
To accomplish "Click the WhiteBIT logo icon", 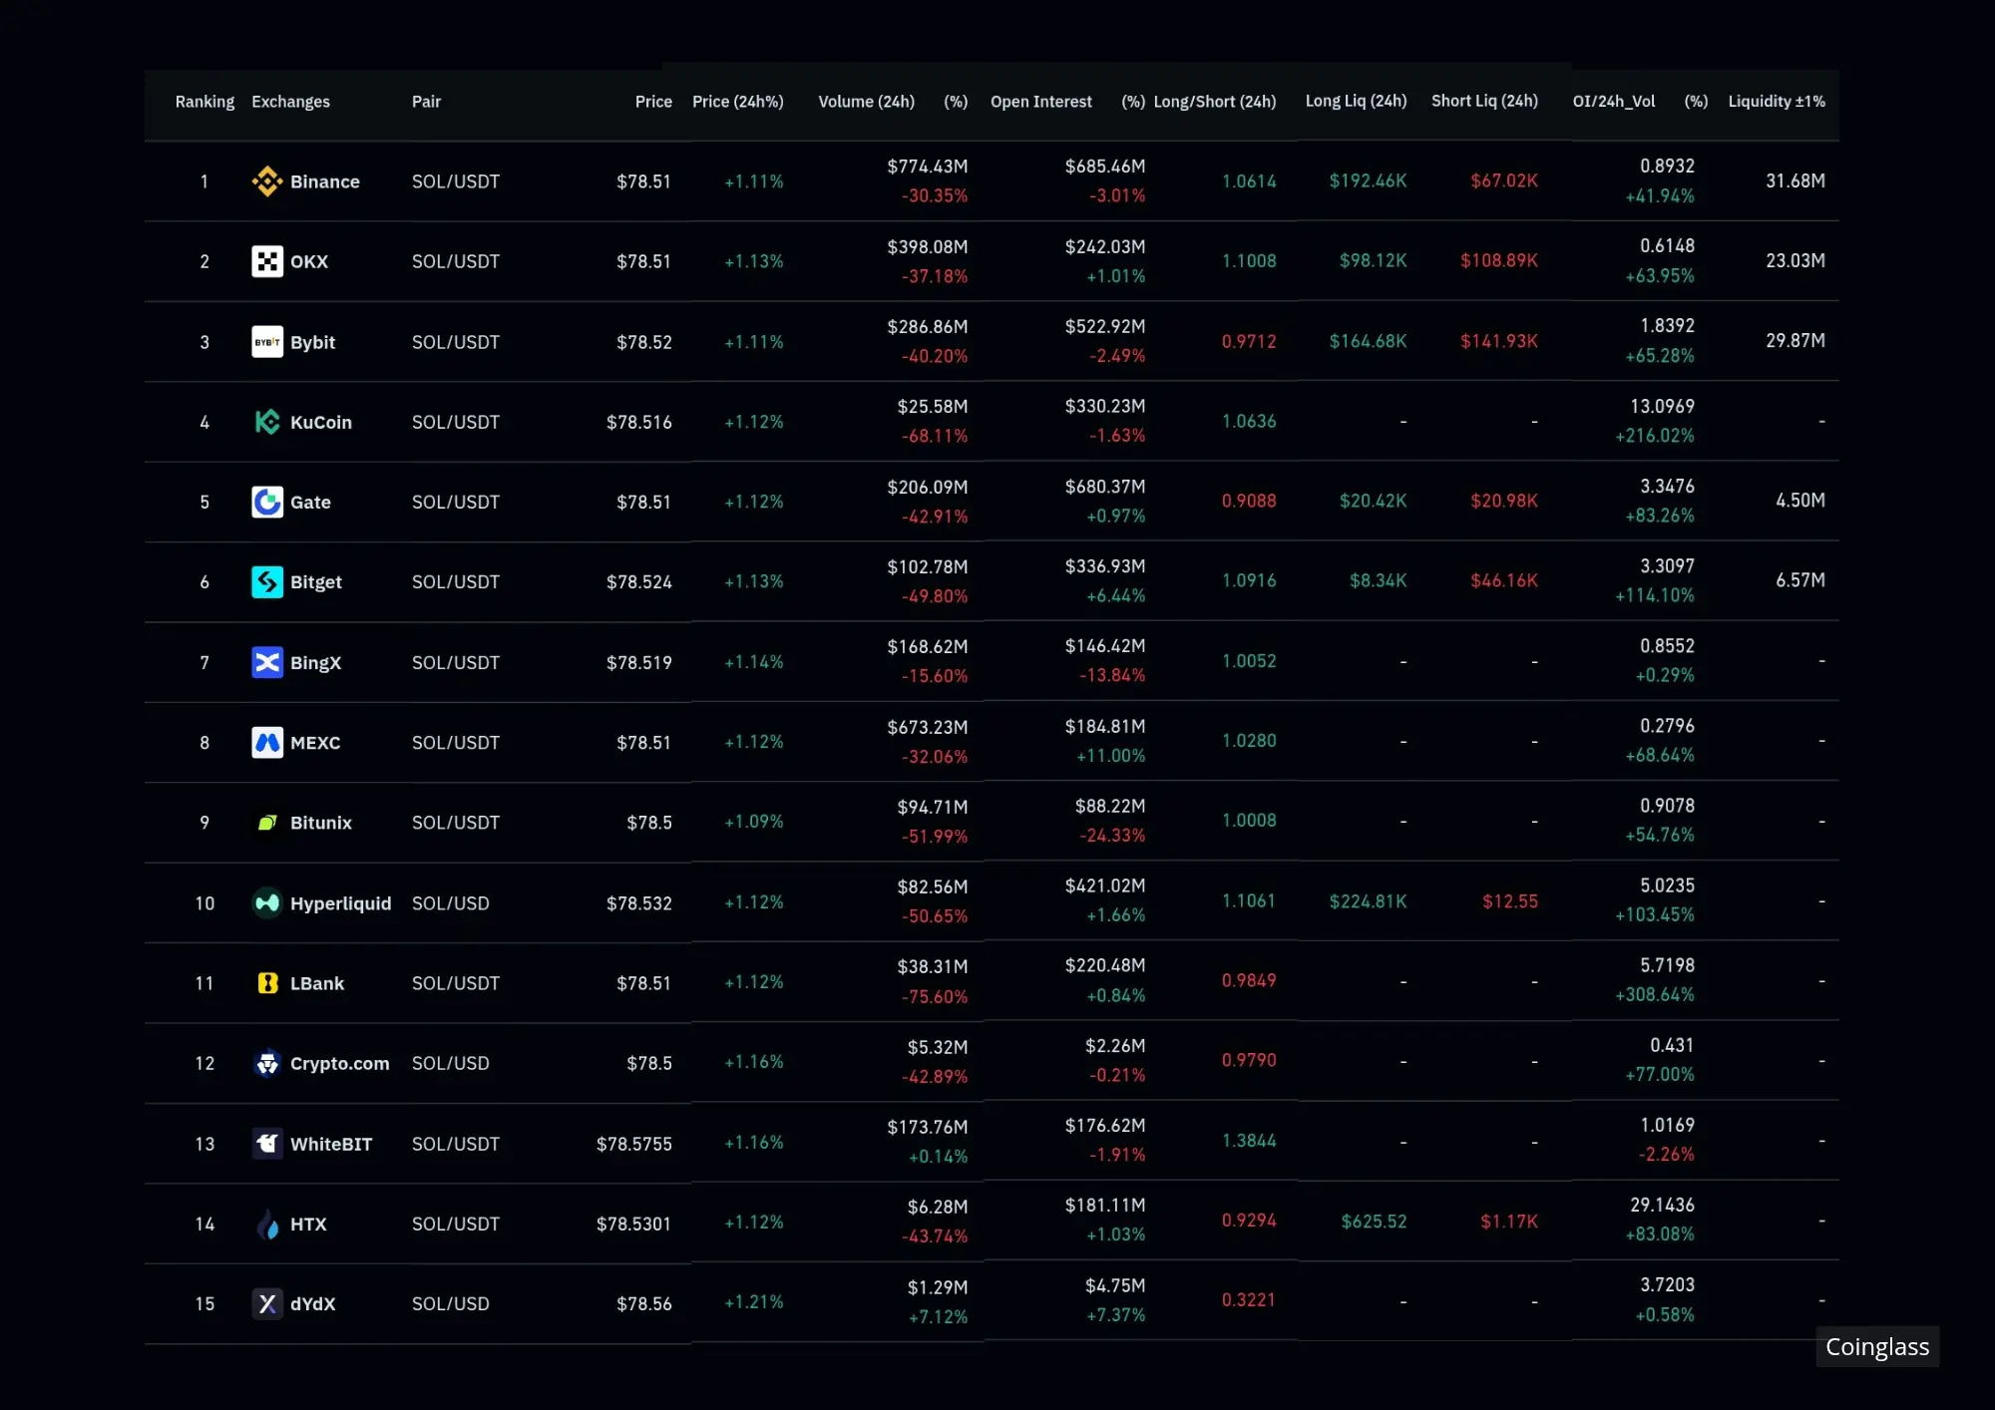I will (x=267, y=1144).
